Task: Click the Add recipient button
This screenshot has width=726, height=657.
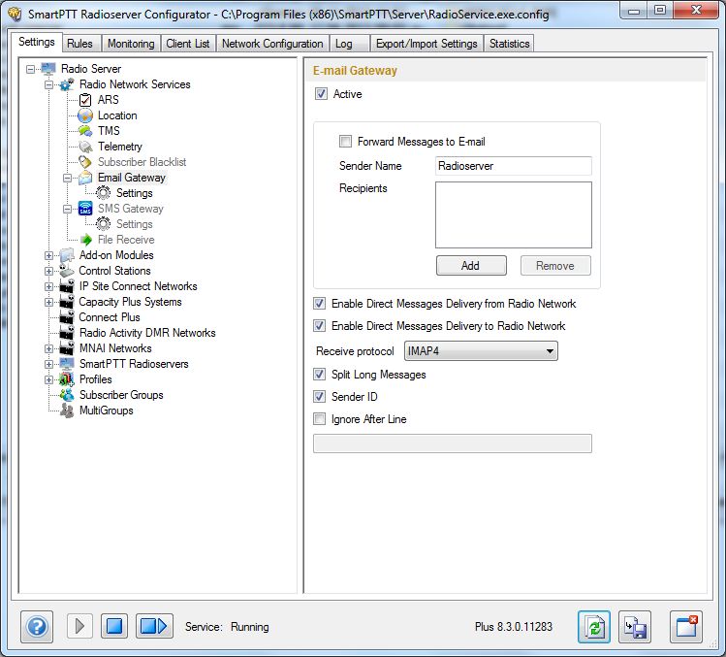Action: 471,266
